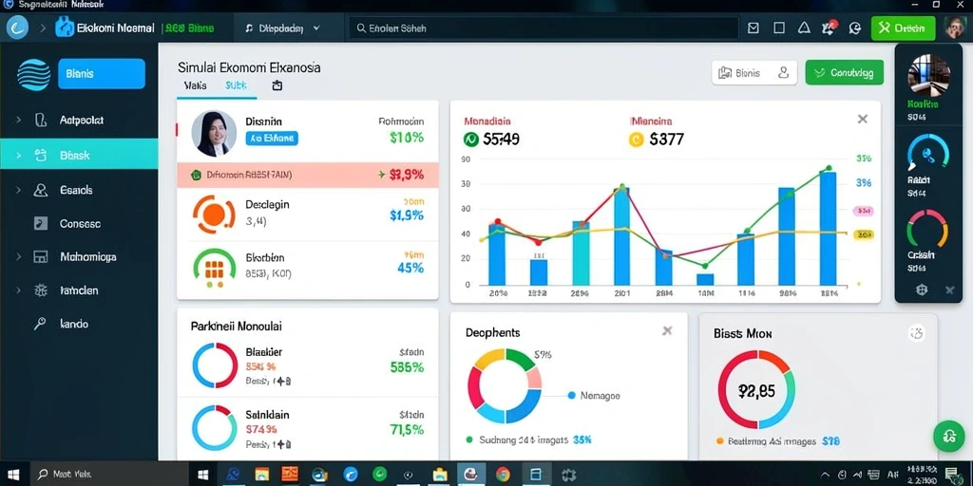Click the green Conutvigg button
The width and height of the screenshot is (973, 486).
[x=844, y=72]
